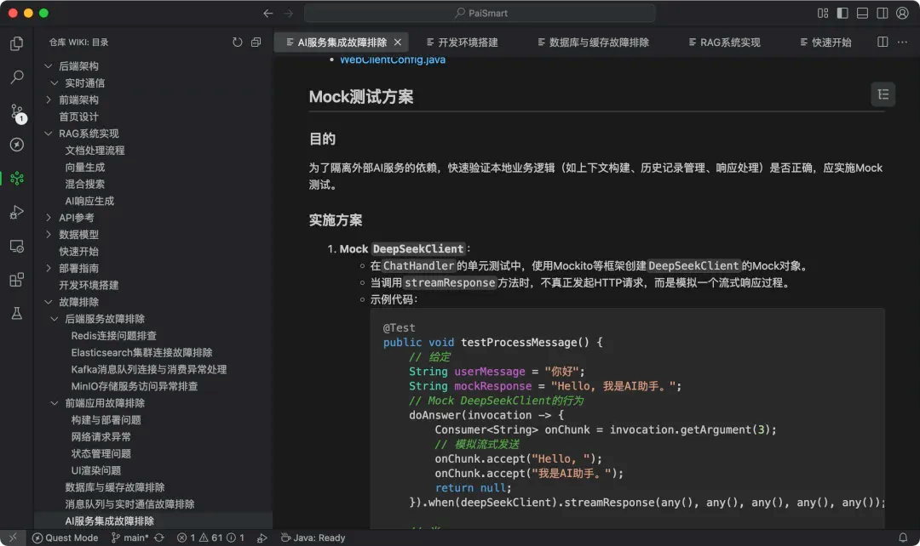Open the WebClientConfig.java link
This screenshot has height=546, width=920.
(x=393, y=60)
